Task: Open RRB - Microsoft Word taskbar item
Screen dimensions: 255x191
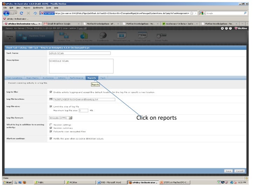Action: pyautogui.click(x=112, y=182)
